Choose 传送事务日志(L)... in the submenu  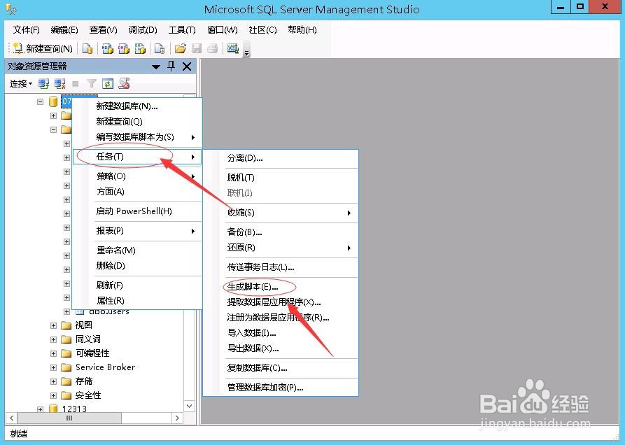(x=281, y=267)
